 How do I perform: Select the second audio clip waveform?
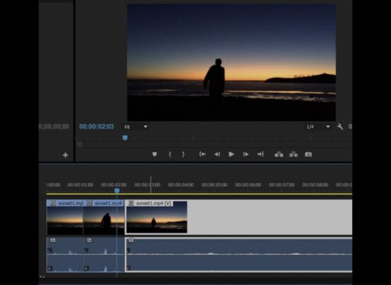pos(104,255)
